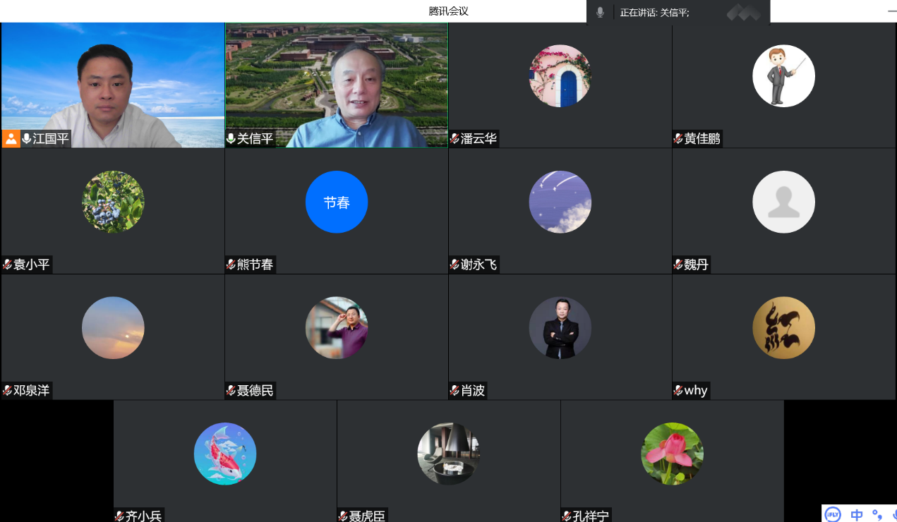
Task: Click the muted mic icon for 聂德民
Action: coord(231,390)
